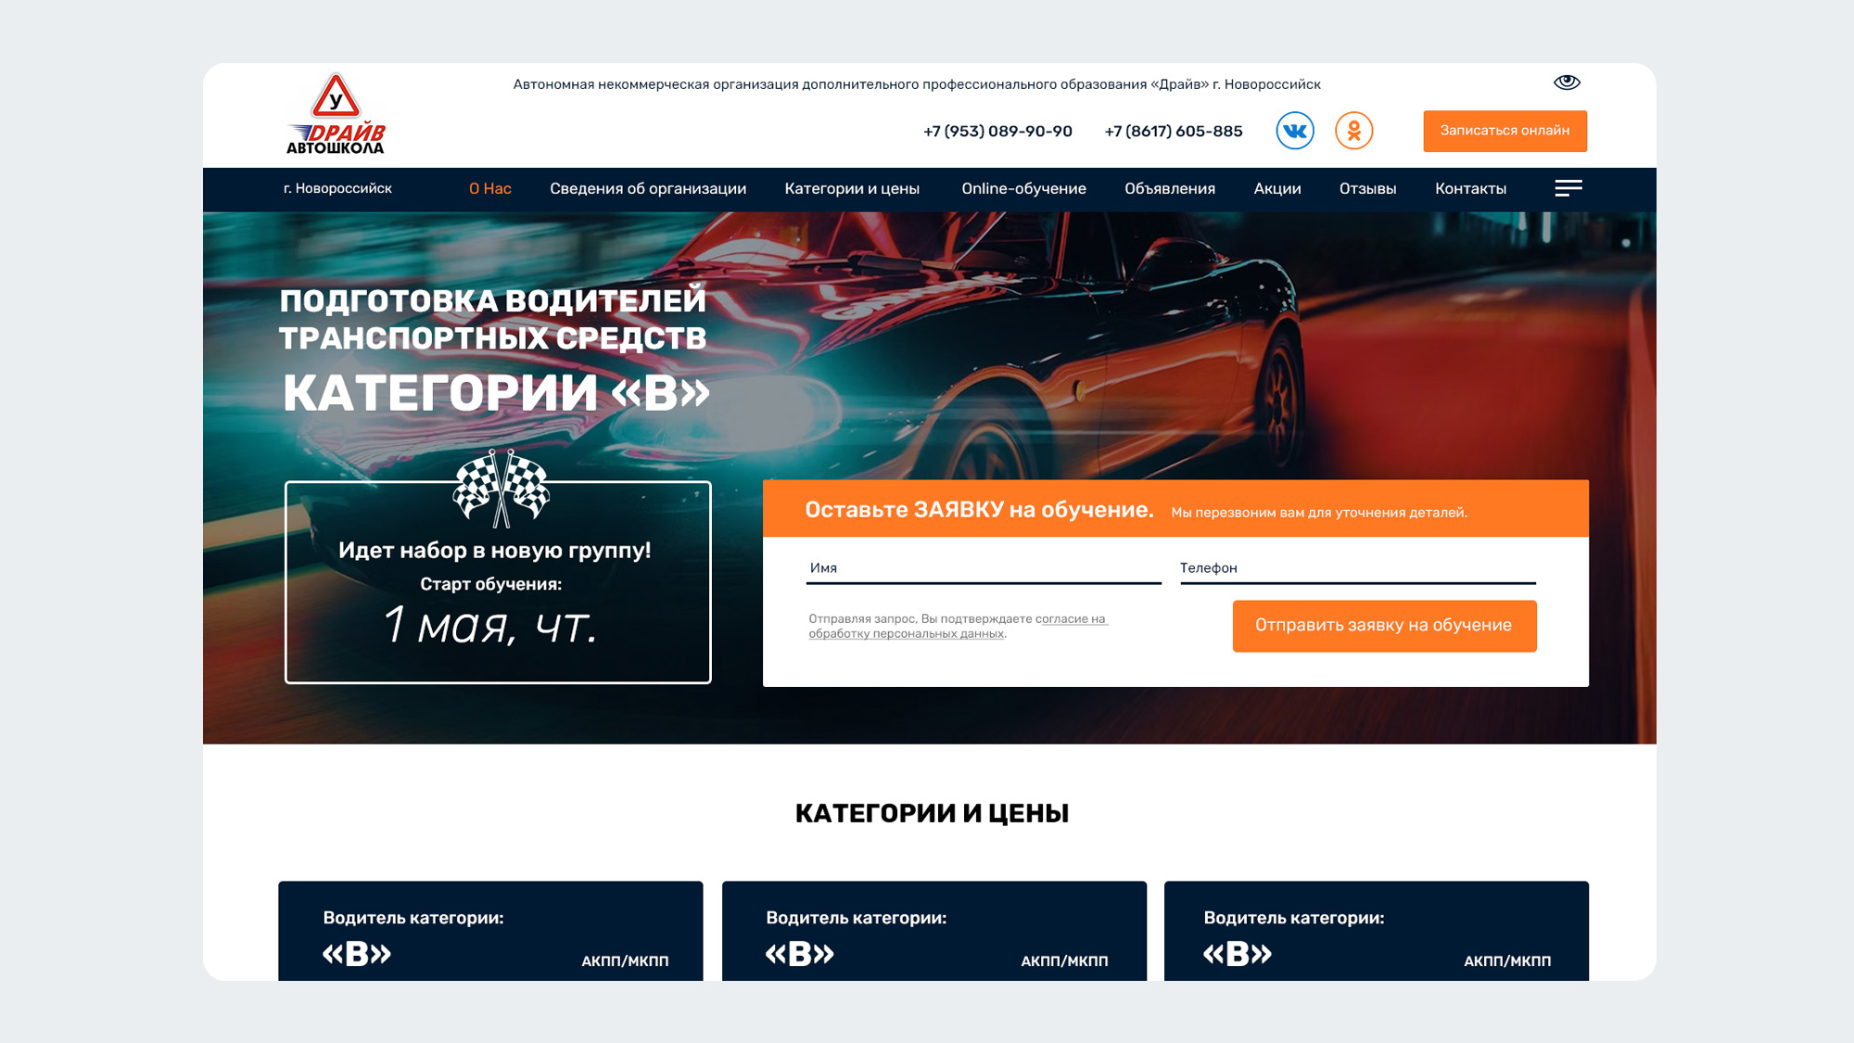Screen dimensions: 1854x1043
Task: Toggle the visually impaired eye icon
Action: click(x=1567, y=83)
